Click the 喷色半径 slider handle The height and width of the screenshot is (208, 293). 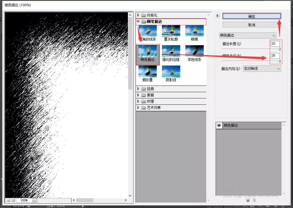(x=279, y=61)
